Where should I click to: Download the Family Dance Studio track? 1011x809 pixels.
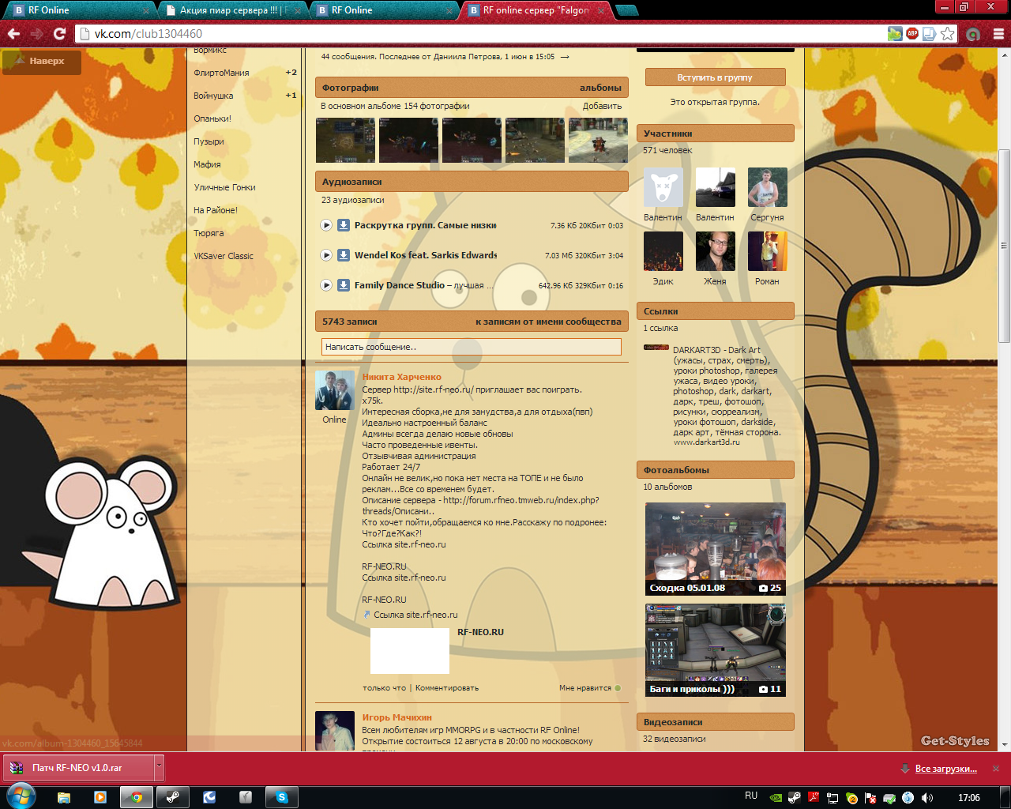tap(344, 285)
